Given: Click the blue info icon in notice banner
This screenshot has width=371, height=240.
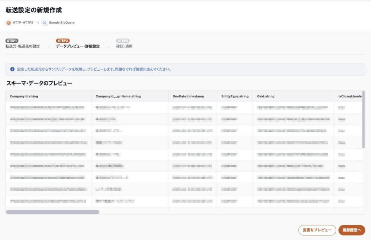Looking at the screenshot, I should coord(12,69).
